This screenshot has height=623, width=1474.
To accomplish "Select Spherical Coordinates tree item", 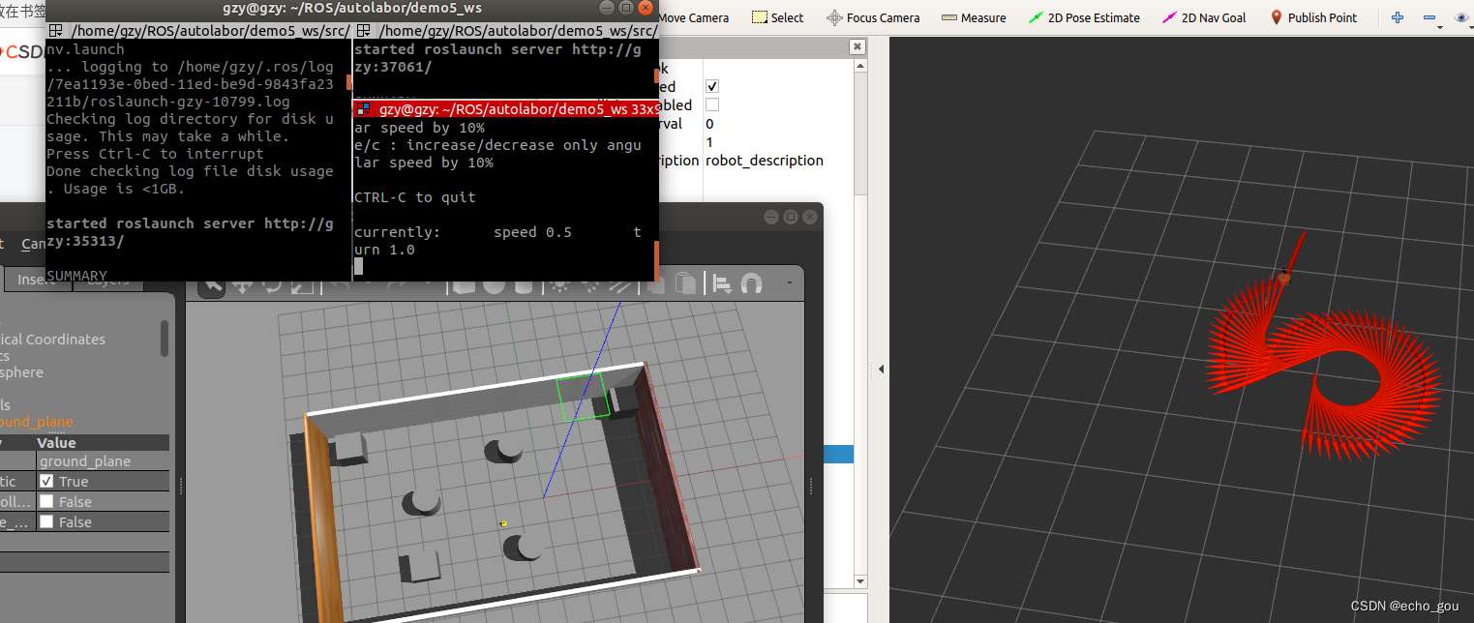I will [x=52, y=339].
